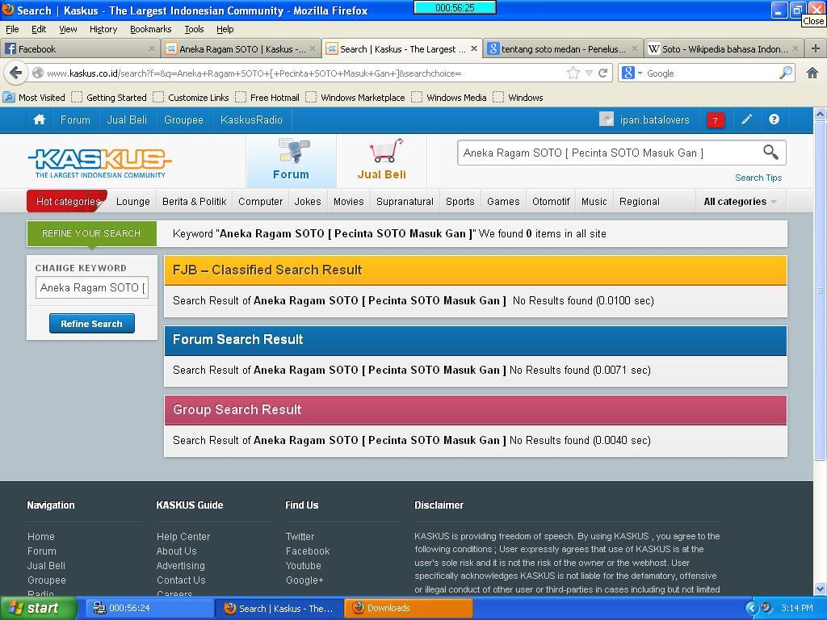Open the Hot categories link
Screen dimensions: 827x620
(x=68, y=201)
